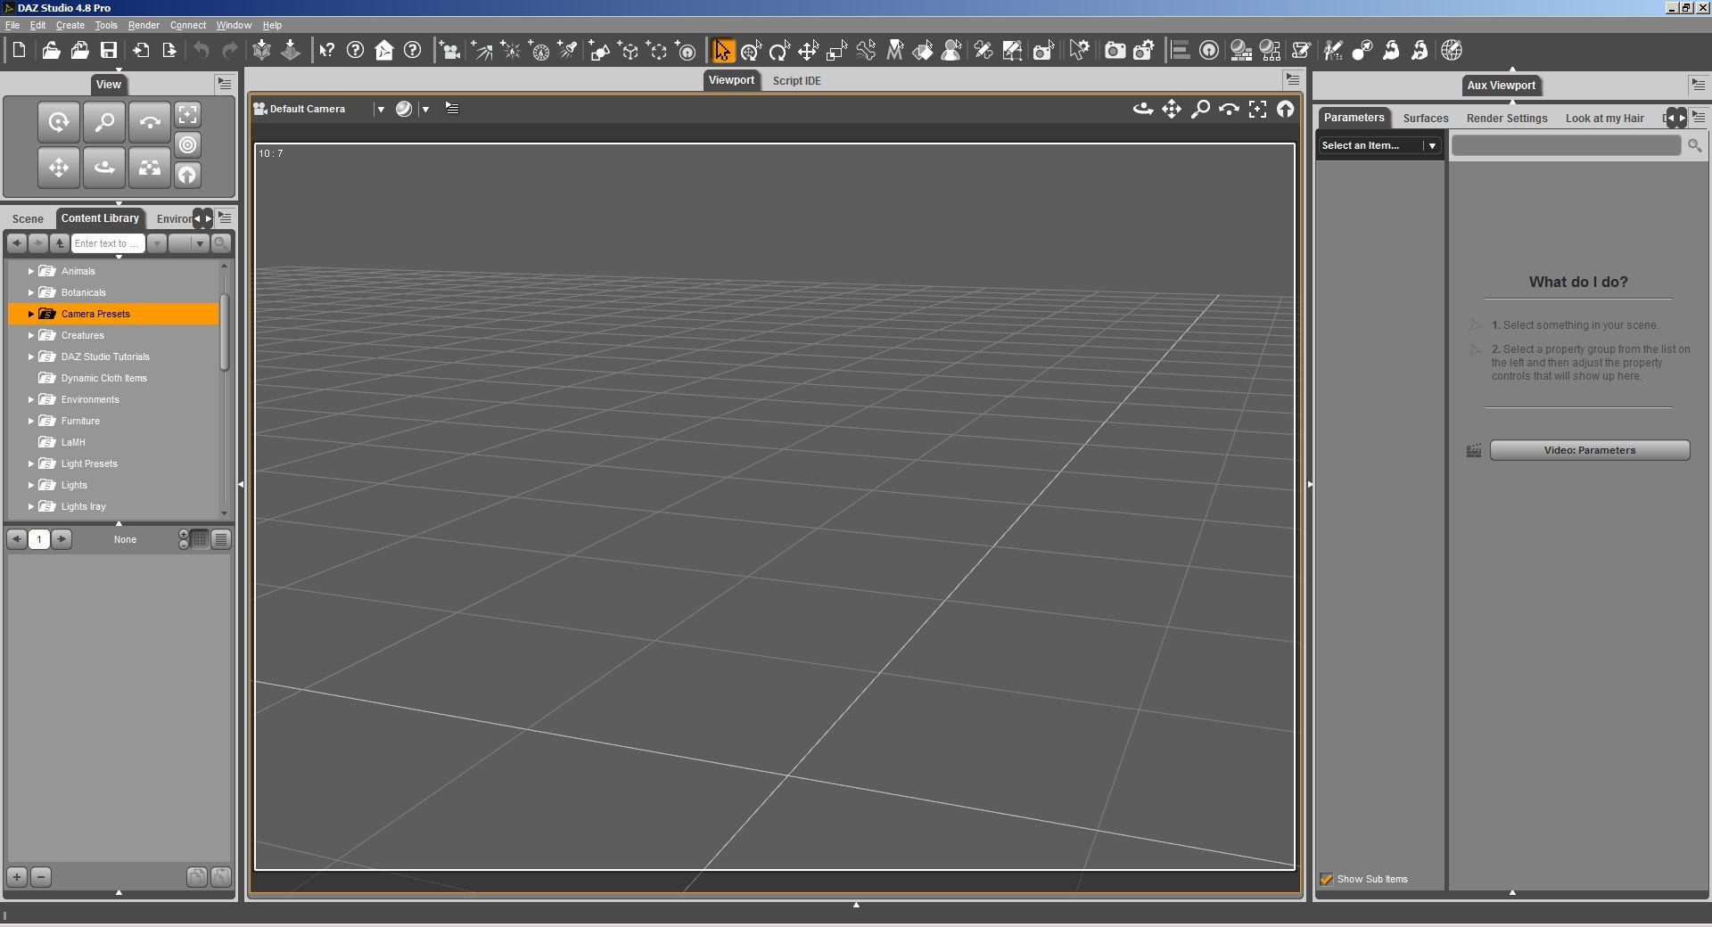Select the Node Selection arrow tool
The image size is (1712, 927).
(722, 50)
